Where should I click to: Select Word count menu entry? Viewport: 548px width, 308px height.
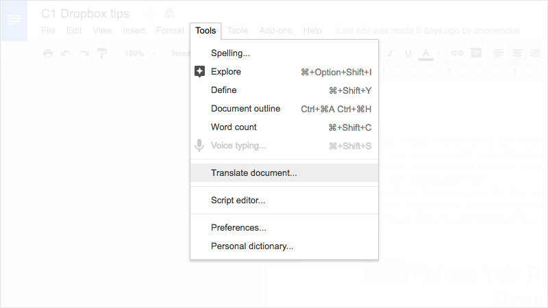(x=284, y=127)
